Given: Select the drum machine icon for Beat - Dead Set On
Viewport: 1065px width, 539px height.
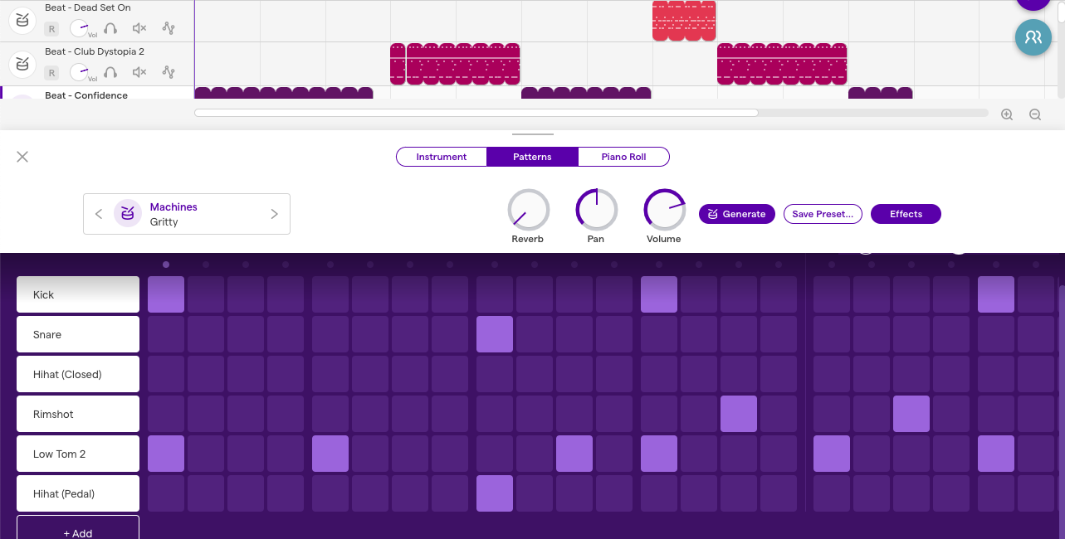Looking at the screenshot, I should pyautogui.click(x=22, y=20).
